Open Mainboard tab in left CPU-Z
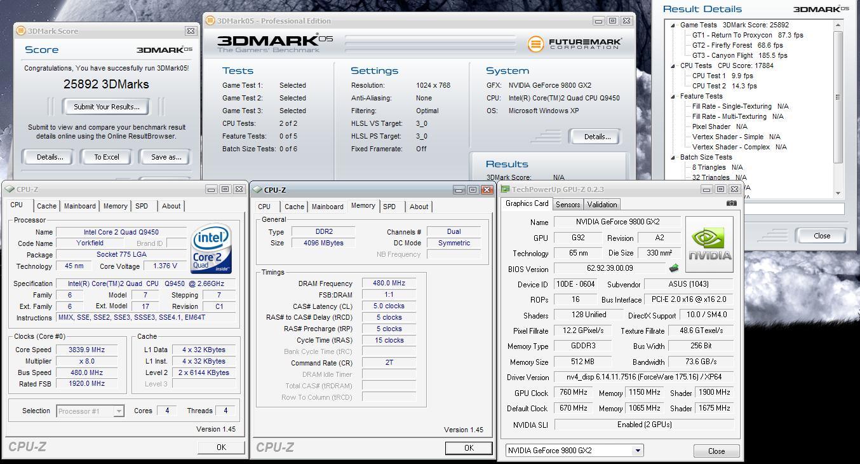Viewport: 860px width, 464px height. (79, 206)
